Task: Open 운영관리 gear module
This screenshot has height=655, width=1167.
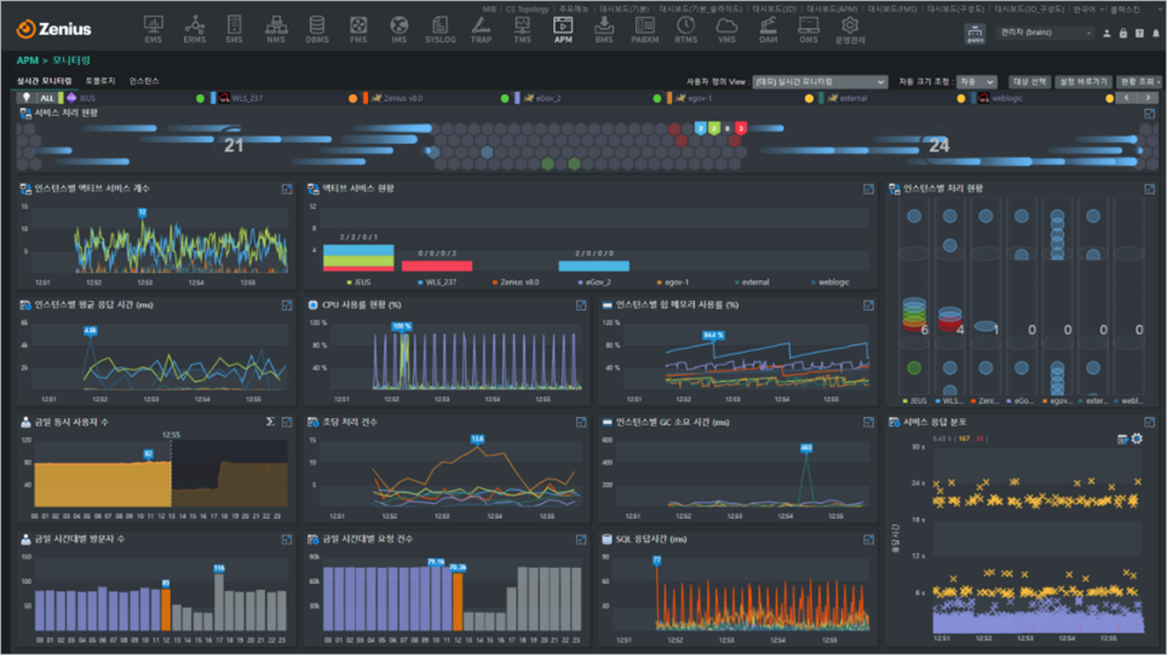Action: coord(850,30)
